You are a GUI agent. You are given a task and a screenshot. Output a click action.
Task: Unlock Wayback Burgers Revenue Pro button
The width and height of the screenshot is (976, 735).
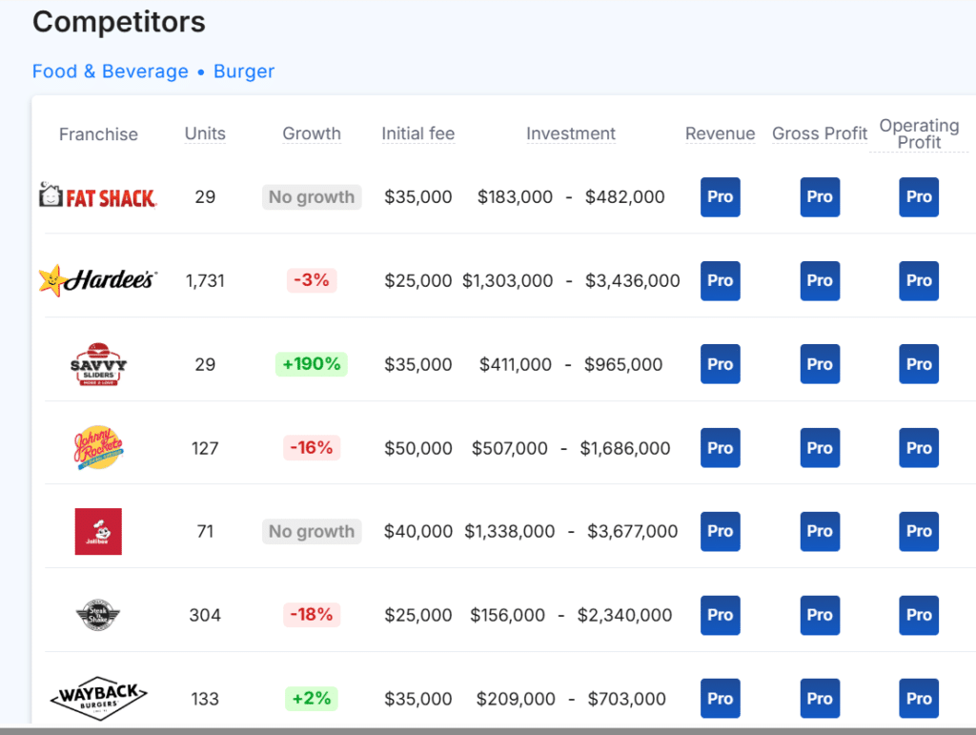click(721, 698)
